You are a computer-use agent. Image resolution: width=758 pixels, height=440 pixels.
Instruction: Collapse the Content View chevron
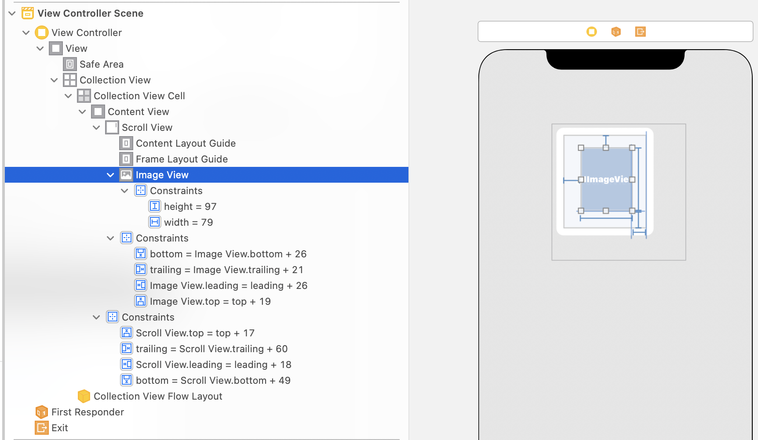(83, 112)
